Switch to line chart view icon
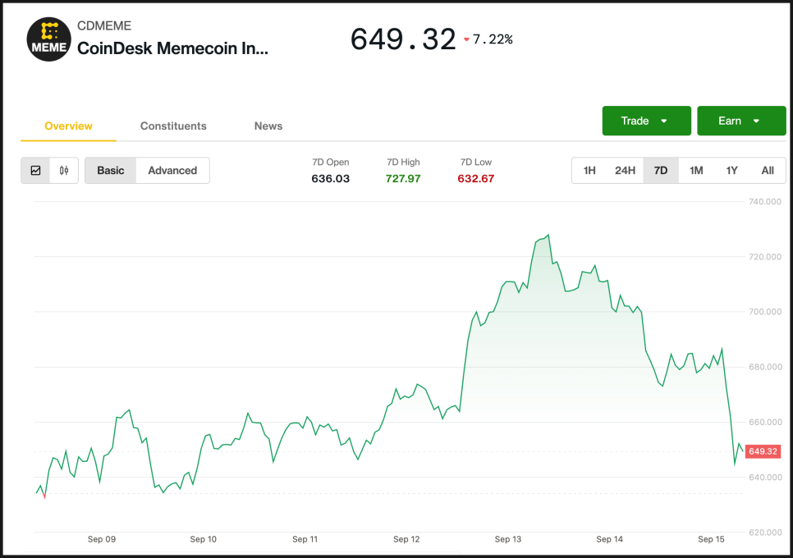 click(35, 171)
